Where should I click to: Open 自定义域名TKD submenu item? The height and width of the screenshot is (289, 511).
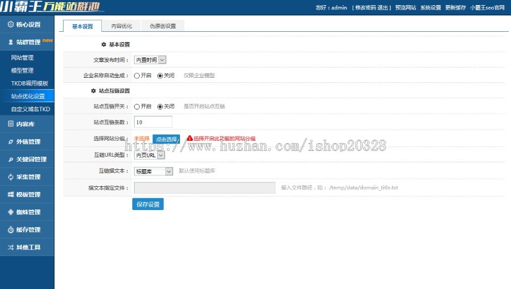click(x=30, y=109)
